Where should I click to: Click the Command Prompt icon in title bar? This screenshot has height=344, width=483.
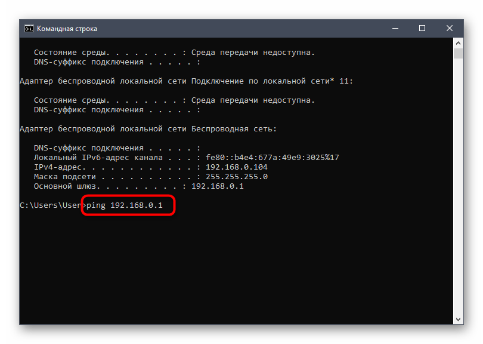point(28,28)
